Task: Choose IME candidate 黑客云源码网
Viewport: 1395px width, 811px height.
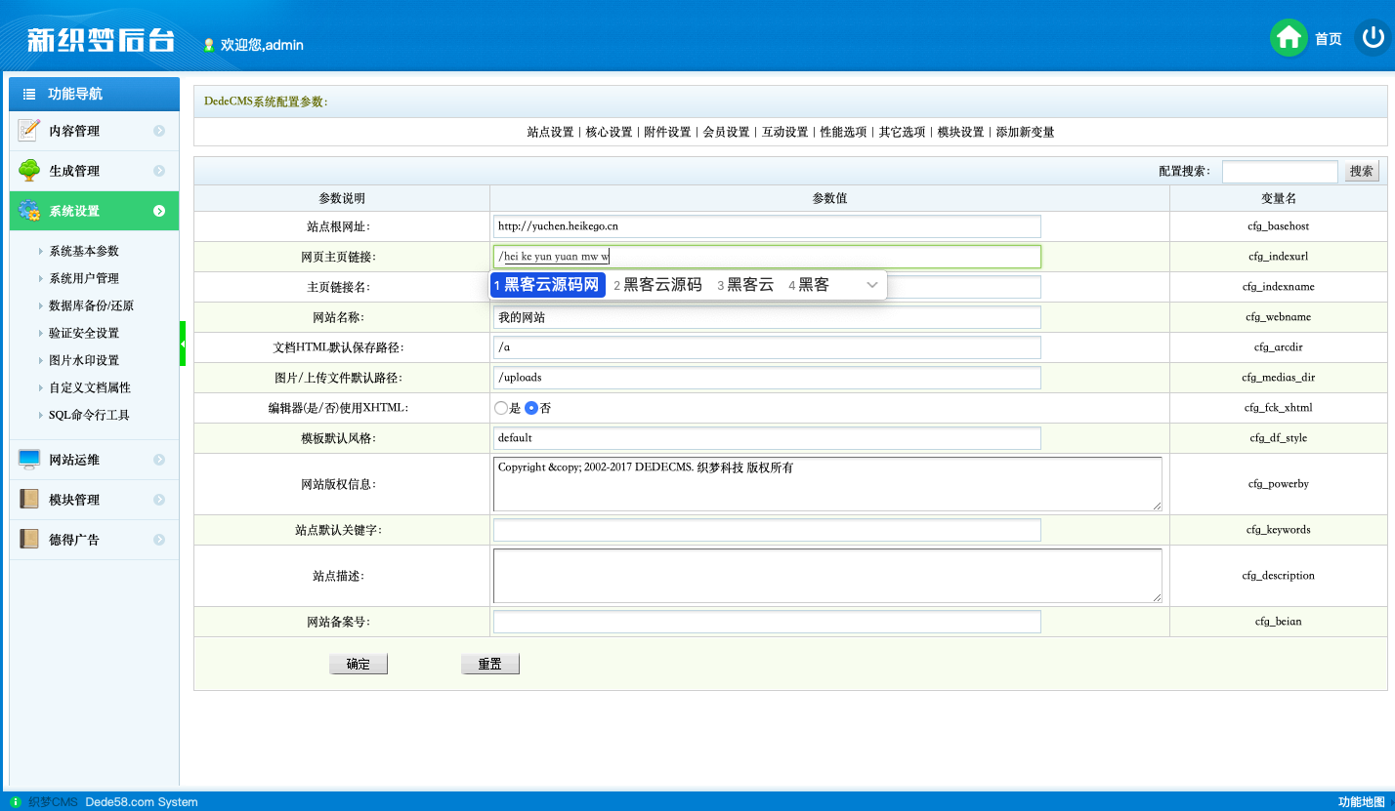Action: 547,285
